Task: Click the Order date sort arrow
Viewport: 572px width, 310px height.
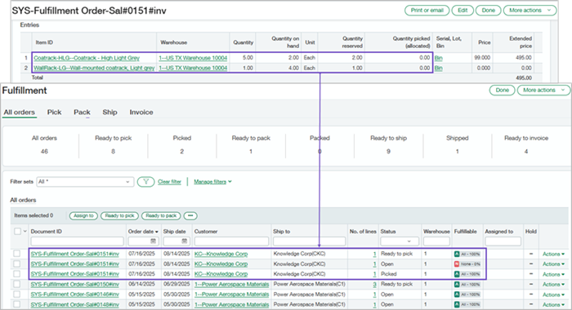Action: click(x=157, y=232)
